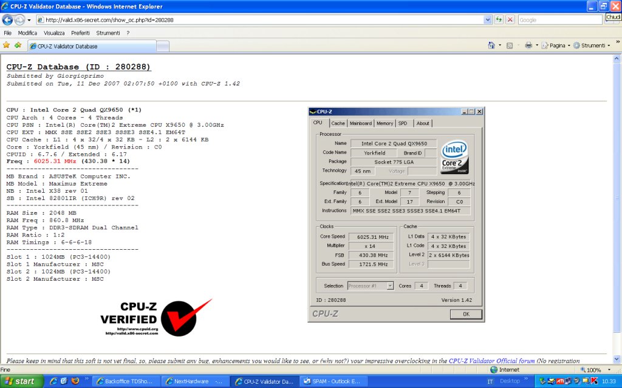The width and height of the screenshot is (622, 388).
Task: Expand the zoom level dropdown arrow
Action: tap(609, 370)
